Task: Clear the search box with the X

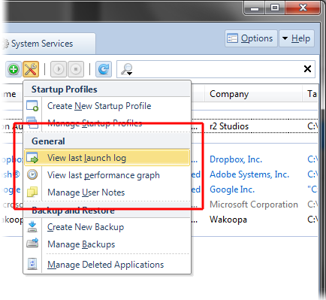Action: [x=307, y=68]
